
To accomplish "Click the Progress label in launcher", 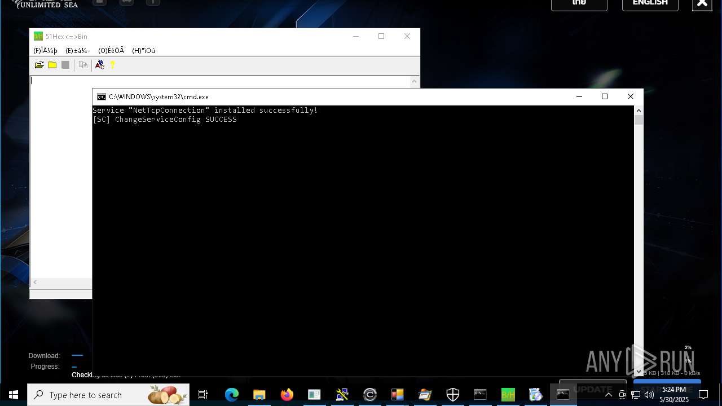I will coord(45,367).
